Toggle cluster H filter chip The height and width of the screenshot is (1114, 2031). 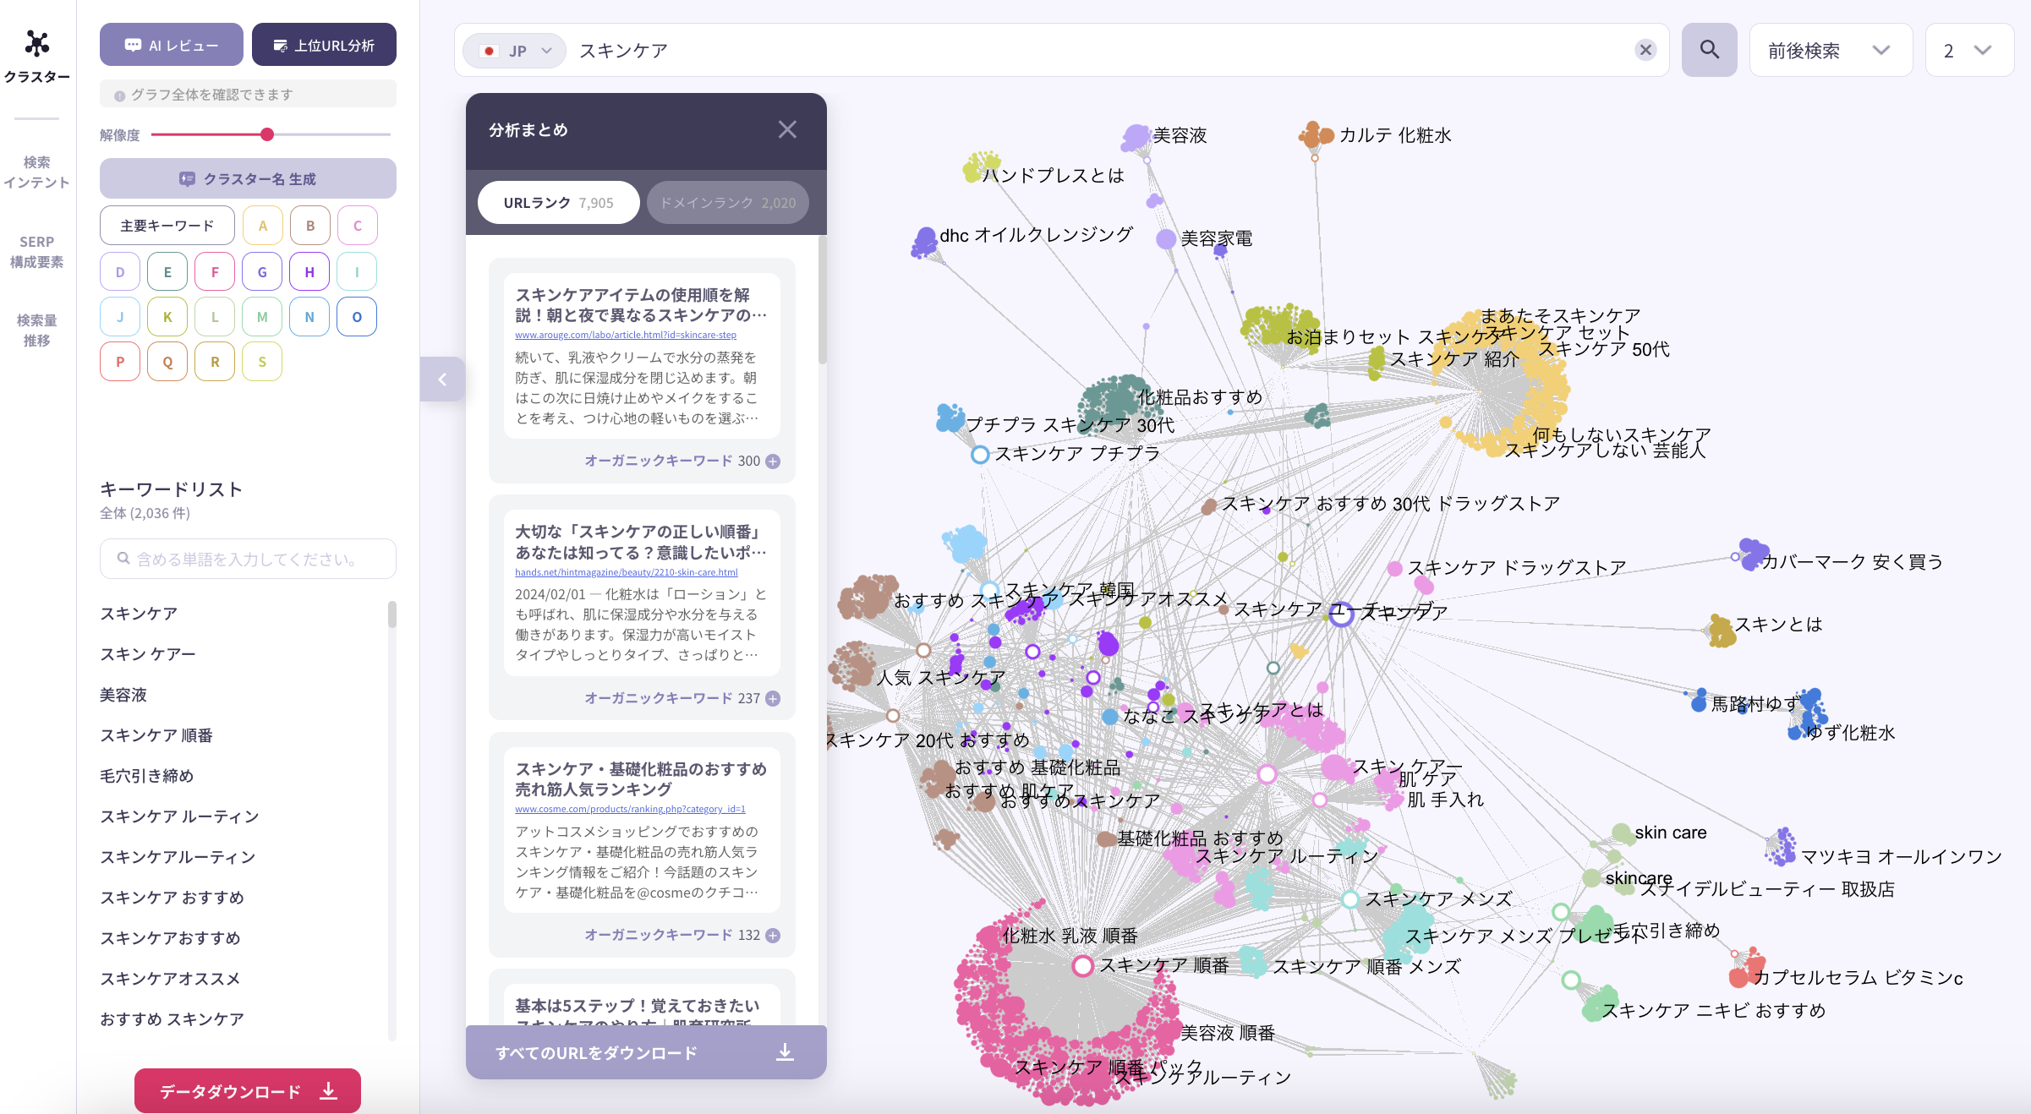click(309, 271)
